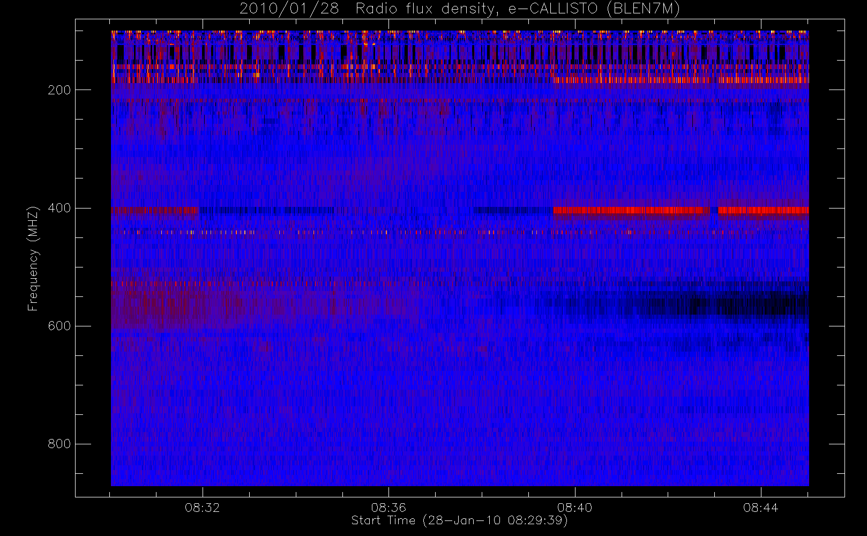Click the 800 frequency tick label
This screenshot has width=867, height=536.
[x=59, y=444]
